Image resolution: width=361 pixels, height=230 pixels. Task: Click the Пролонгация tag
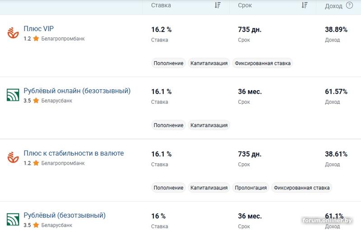coord(251,188)
